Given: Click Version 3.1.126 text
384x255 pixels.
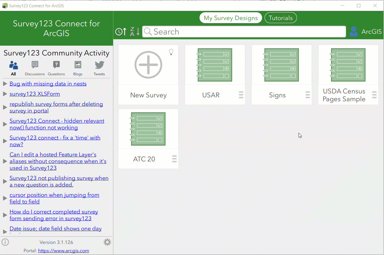Looking at the screenshot, I should click(56, 242).
